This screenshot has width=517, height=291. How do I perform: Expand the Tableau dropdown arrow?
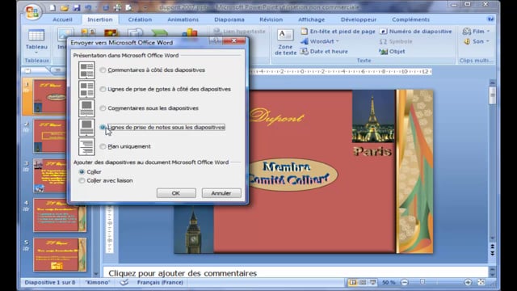pyautogui.click(x=36, y=53)
